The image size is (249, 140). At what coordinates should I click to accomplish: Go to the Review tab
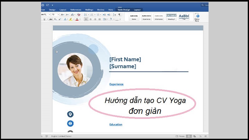click(x=101, y=10)
